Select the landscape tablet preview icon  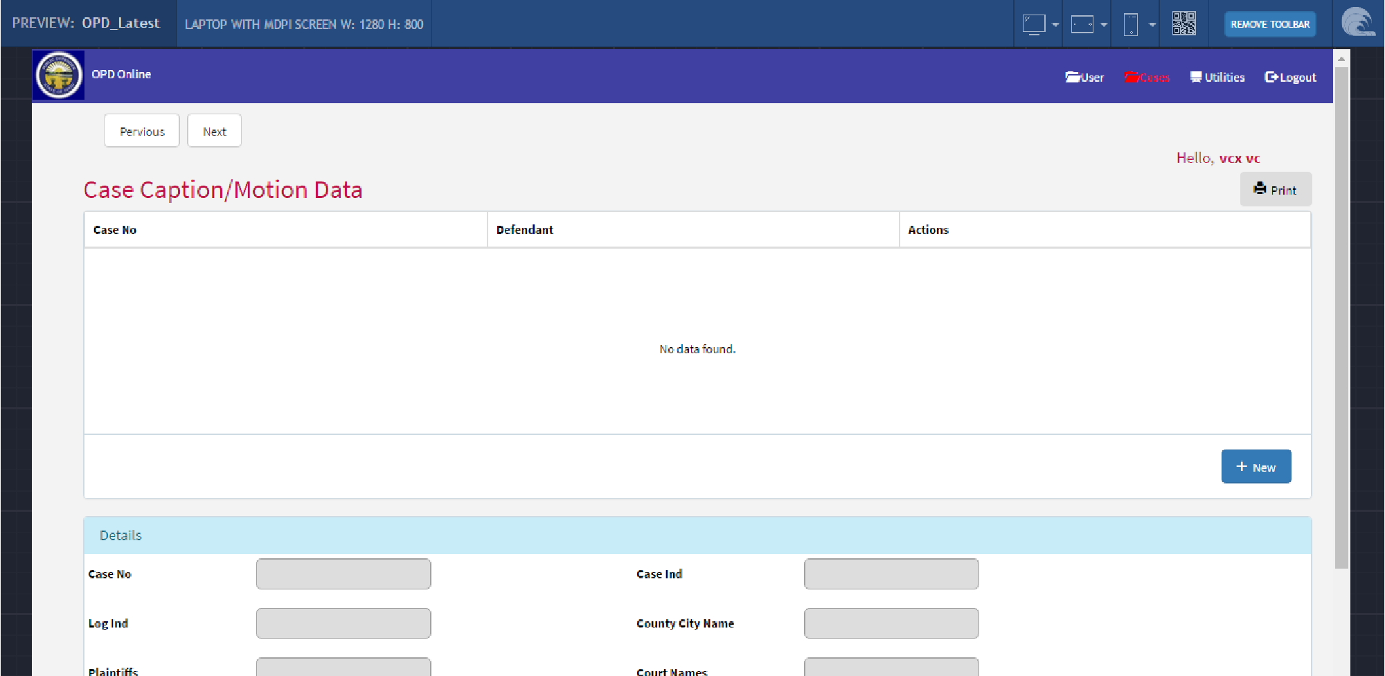point(1082,24)
